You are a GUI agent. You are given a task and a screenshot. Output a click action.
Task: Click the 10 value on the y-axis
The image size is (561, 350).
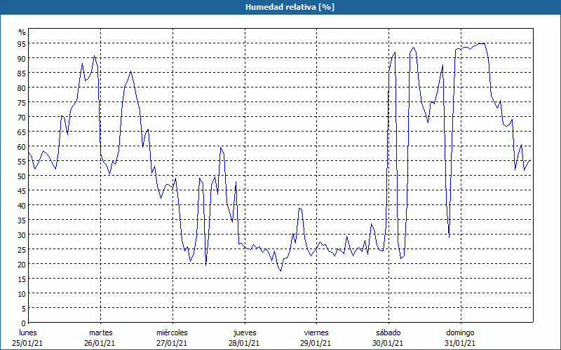click(22, 293)
